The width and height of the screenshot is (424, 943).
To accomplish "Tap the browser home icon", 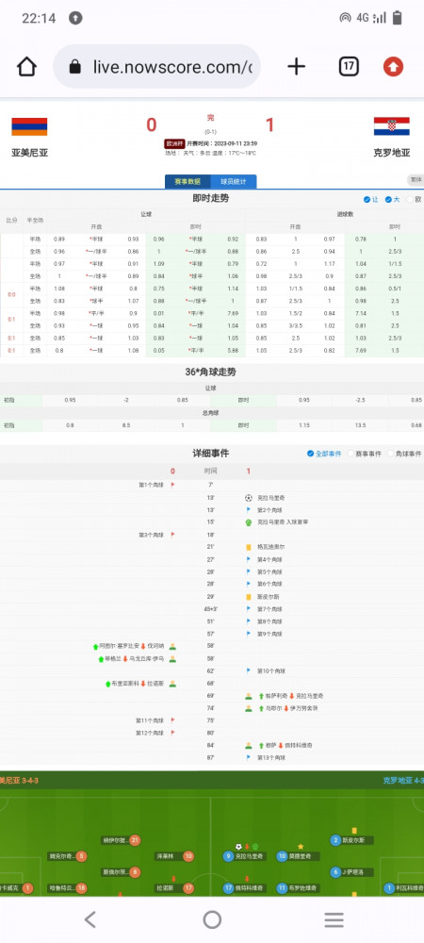I will (x=26, y=67).
